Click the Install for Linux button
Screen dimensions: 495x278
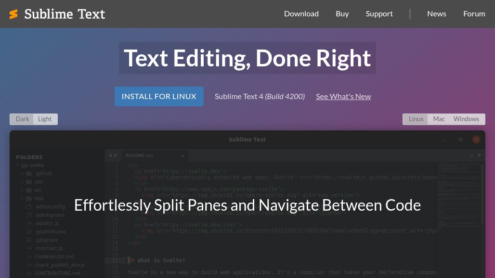(159, 96)
